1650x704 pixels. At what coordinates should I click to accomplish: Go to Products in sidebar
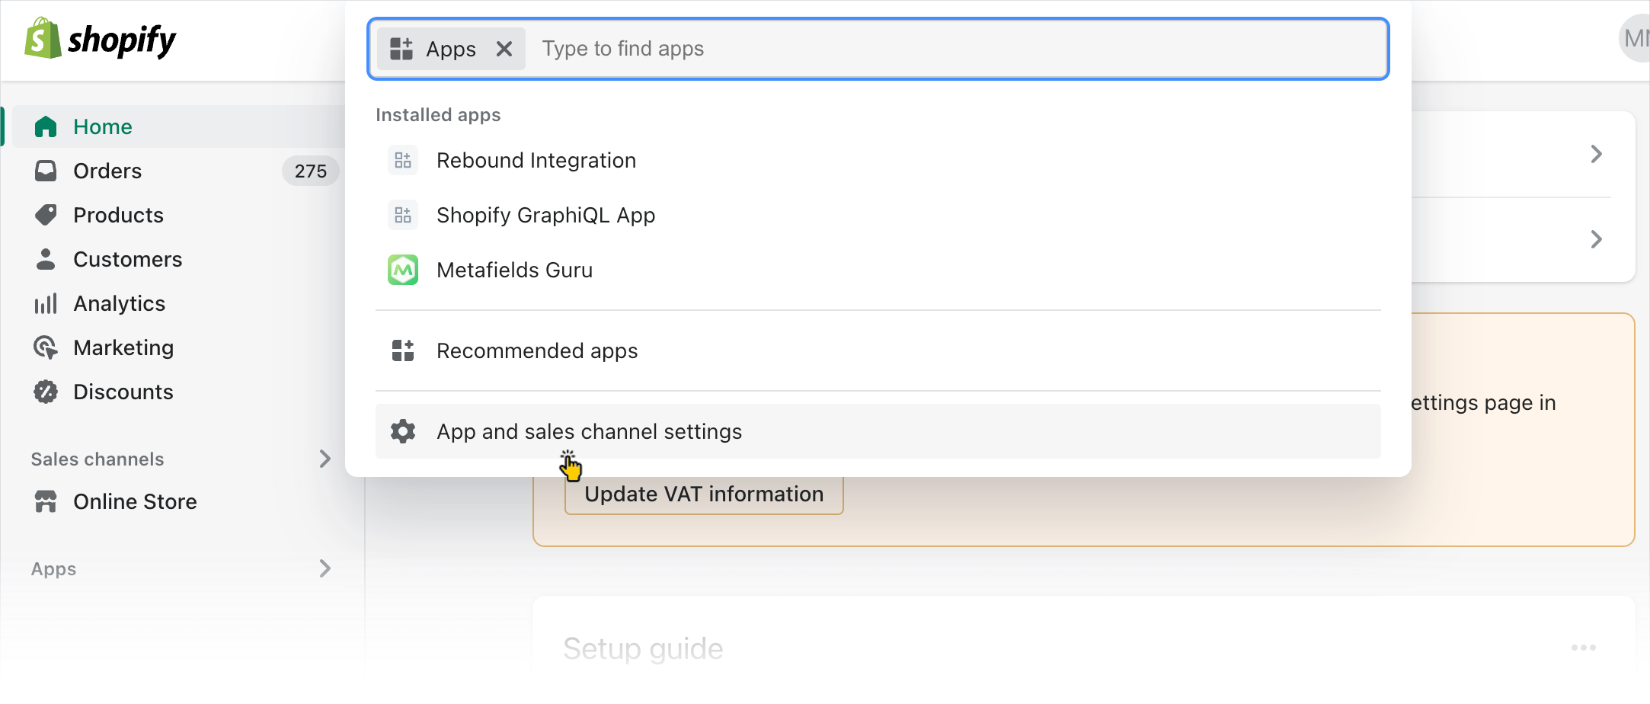(x=118, y=215)
